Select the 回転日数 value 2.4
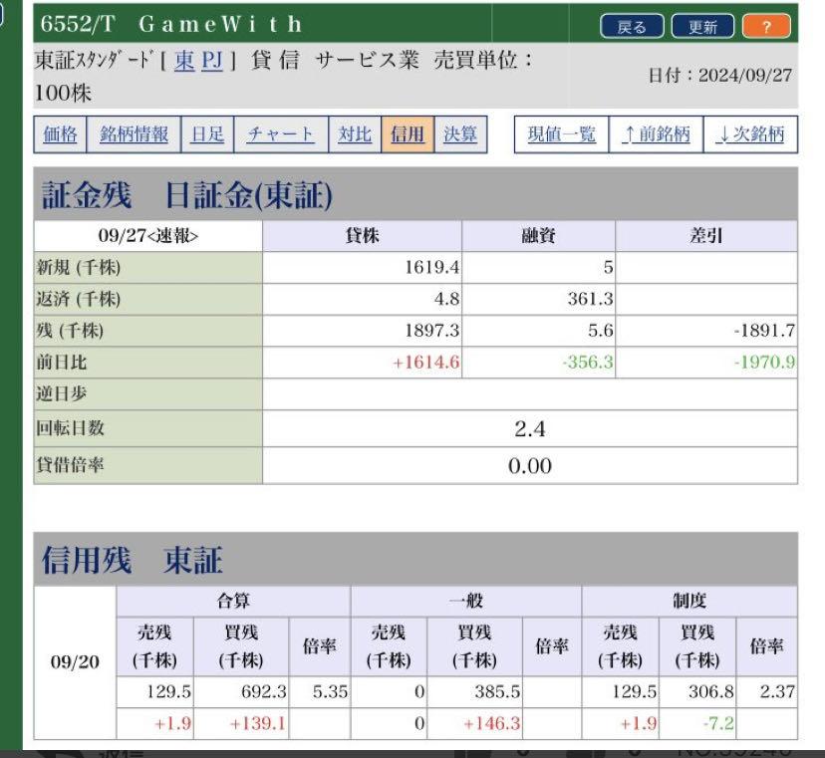 click(x=529, y=429)
